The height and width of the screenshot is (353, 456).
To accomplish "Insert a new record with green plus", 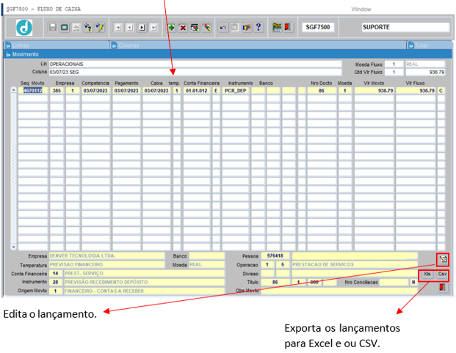I will [x=171, y=27].
